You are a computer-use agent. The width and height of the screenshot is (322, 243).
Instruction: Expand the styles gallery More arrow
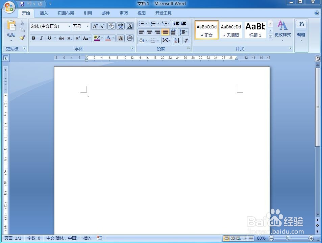click(x=270, y=37)
